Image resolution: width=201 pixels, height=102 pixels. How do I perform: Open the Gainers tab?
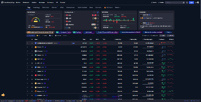pos(98,7)
